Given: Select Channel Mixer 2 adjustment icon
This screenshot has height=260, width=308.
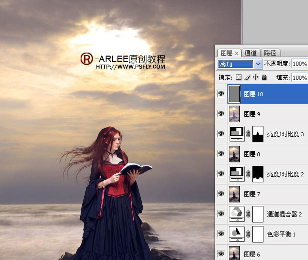Looking at the screenshot, I should [x=234, y=213].
